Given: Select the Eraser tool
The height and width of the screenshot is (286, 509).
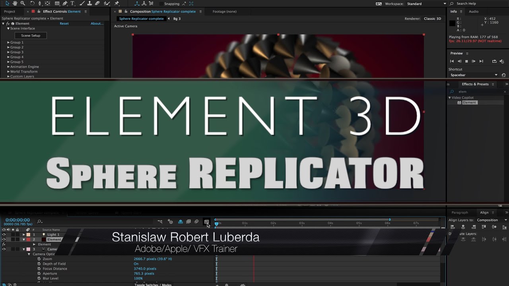Looking at the screenshot, I should point(97,4).
